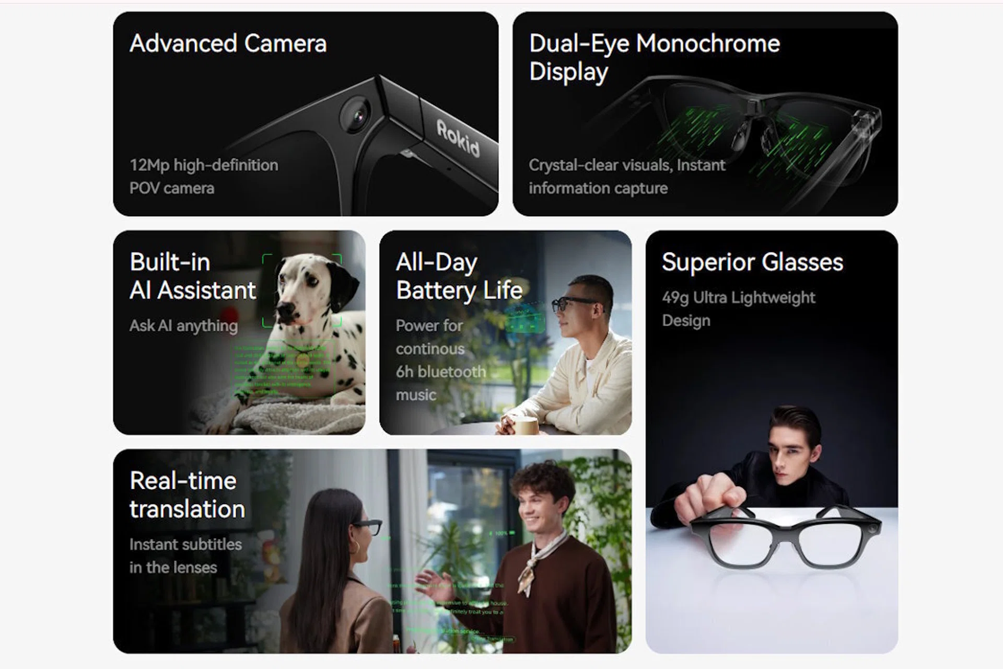Select the "Superior Glasses" heading
The image size is (1003, 669).
tap(752, 262)
